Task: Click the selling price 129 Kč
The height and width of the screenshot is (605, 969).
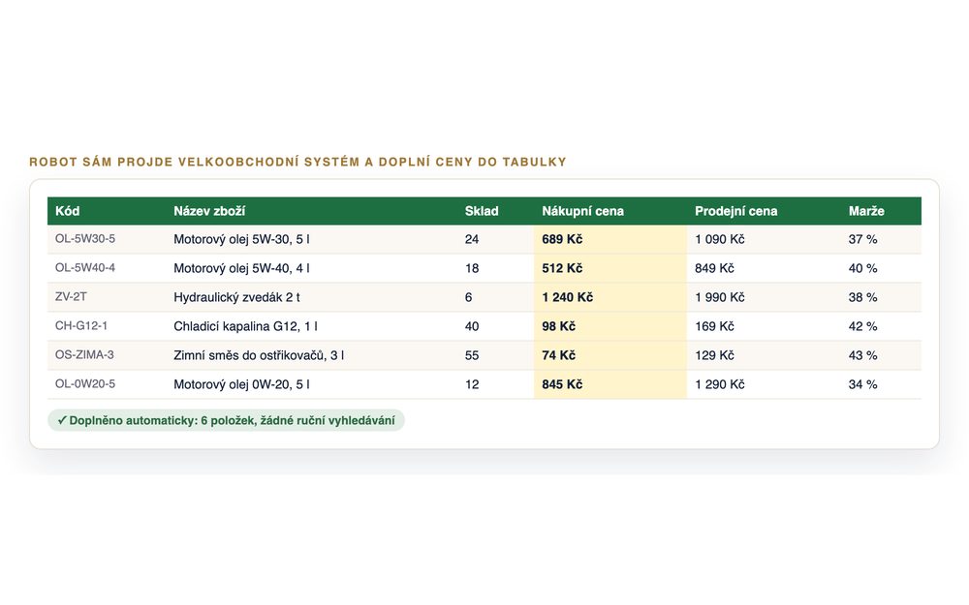Action: (714, 355)
